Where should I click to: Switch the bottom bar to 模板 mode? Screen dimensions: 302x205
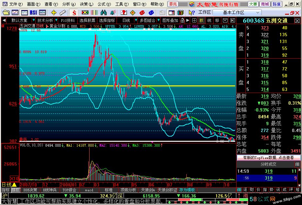(x=16, y=190)
